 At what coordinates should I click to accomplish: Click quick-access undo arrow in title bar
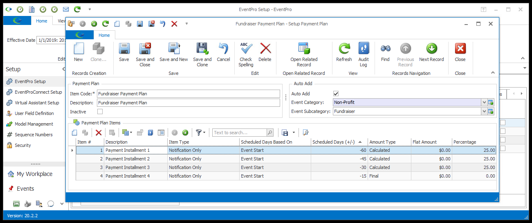[163, 24]
